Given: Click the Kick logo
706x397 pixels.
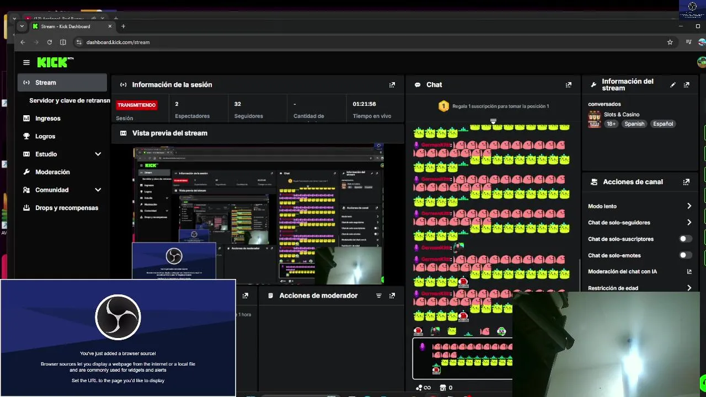Looking at the screenshot, I should point(55,62).
